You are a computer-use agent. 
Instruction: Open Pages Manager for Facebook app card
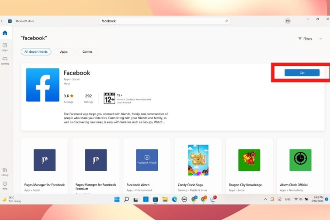tap(45, 166)
